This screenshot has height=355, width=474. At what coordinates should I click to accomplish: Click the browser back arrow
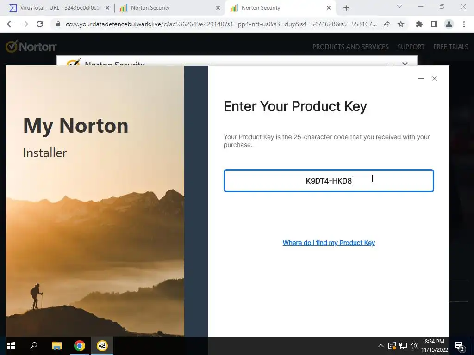click(10, 24)
